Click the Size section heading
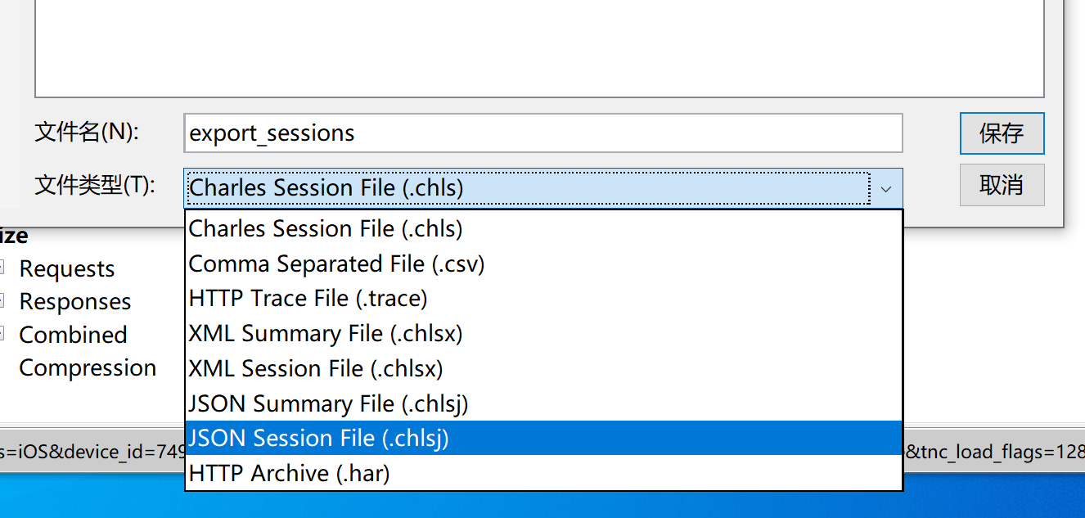1085x518 pixels. (x=13, y=236)
